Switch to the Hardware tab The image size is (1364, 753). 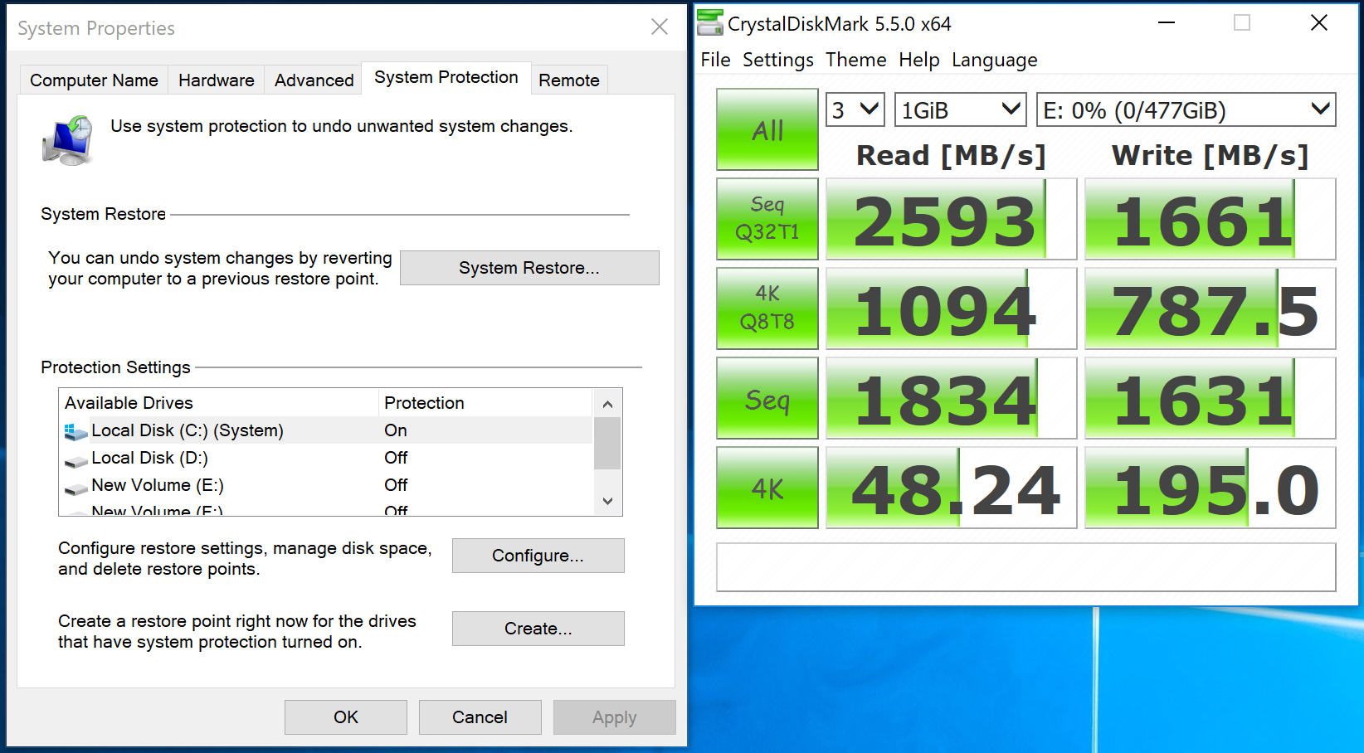pyautogui.click(x=216, y=80)
